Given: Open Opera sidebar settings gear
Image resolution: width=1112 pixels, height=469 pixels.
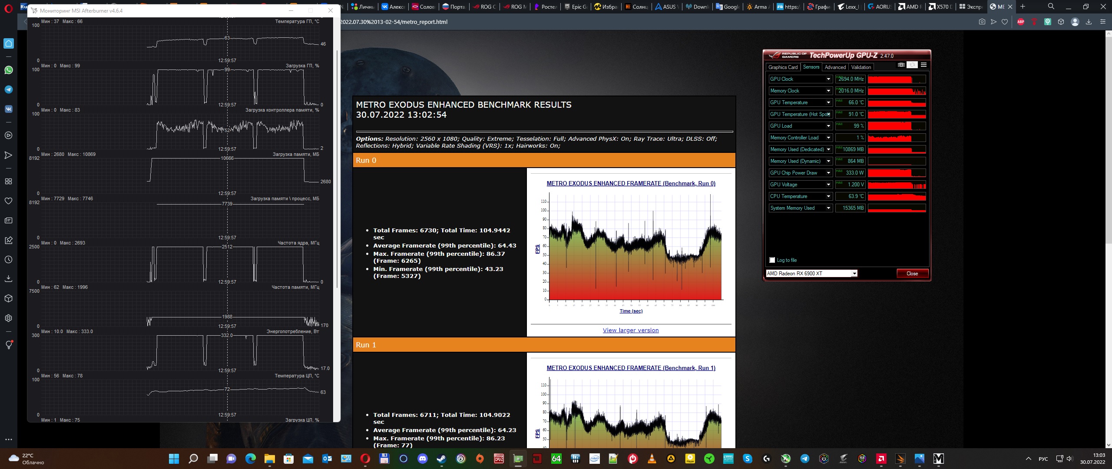Looking at the screenshot, I should 8,318.
